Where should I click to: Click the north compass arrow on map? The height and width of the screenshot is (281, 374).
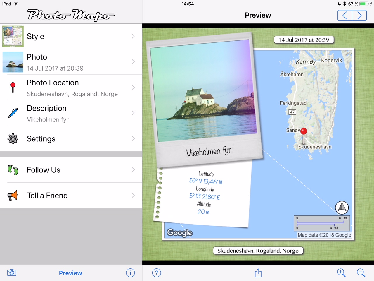342,208
